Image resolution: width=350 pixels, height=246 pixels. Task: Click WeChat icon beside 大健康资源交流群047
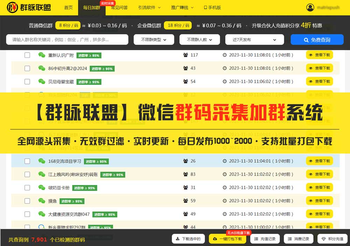[42, 214]
